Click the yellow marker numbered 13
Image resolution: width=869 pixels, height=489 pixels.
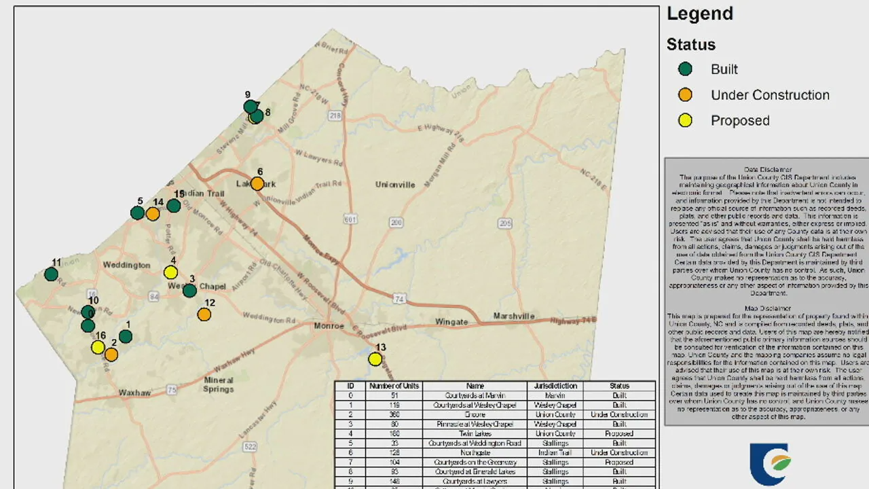click(375, 359)
